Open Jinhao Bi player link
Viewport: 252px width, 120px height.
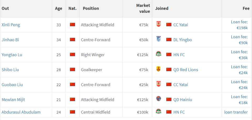click(x=10, y=40)
